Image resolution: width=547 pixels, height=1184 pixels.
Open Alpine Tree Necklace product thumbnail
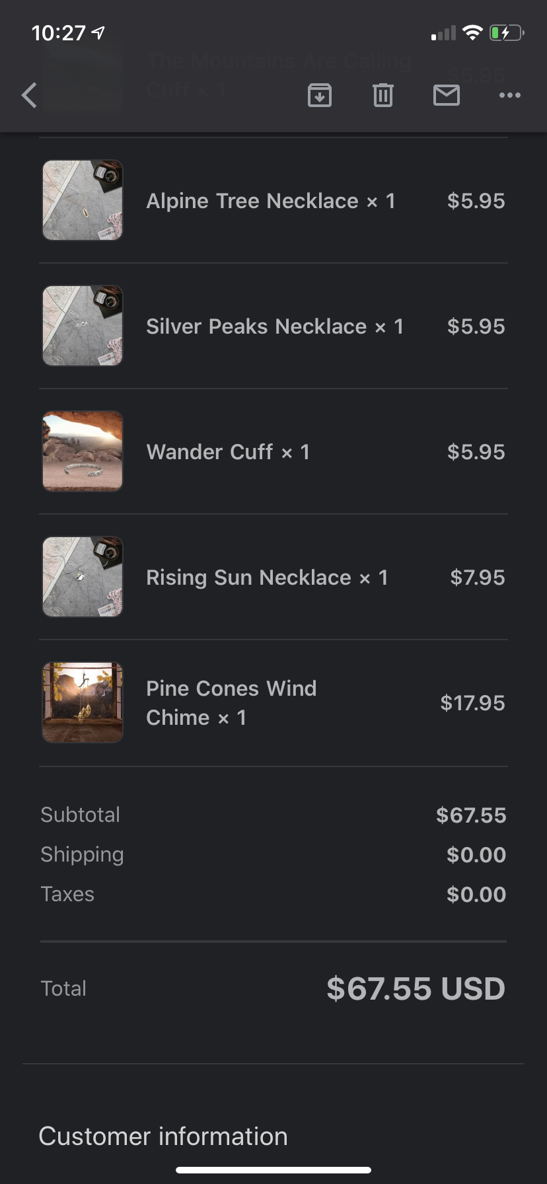pyautogui.click(x=83, y=200)
